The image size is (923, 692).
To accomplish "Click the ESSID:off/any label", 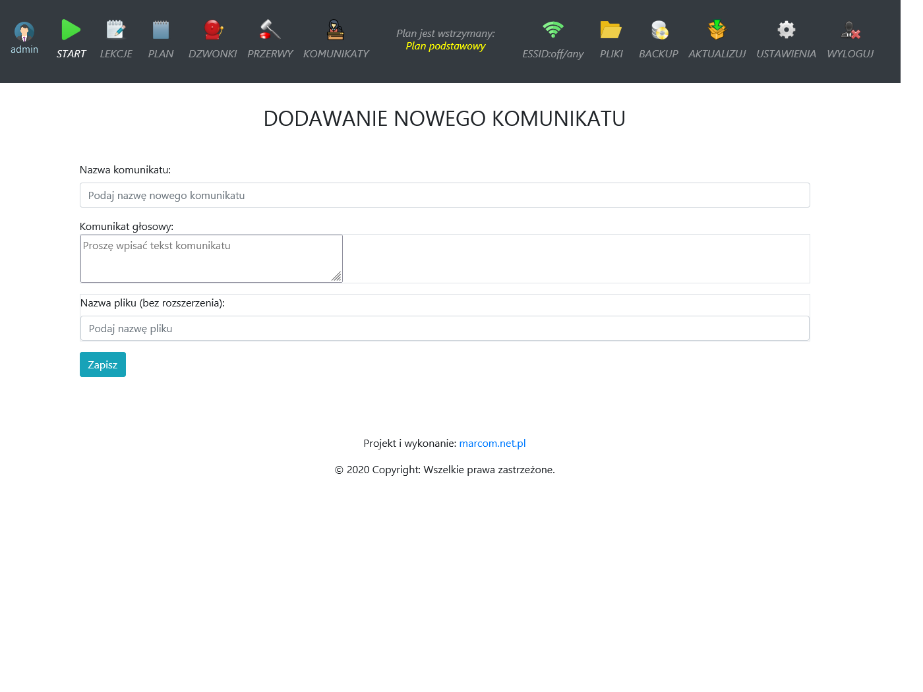I will pos(553,54).
